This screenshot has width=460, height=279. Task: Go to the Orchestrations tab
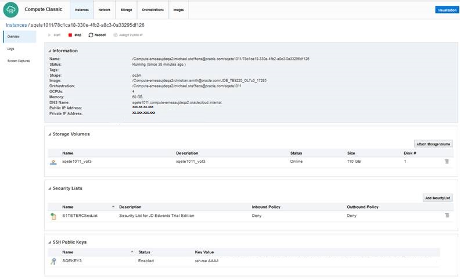[x=153, y=10]
